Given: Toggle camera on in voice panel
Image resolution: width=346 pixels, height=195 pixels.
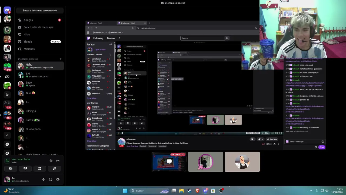Looking at the screenshot, I should coord(11,168).
